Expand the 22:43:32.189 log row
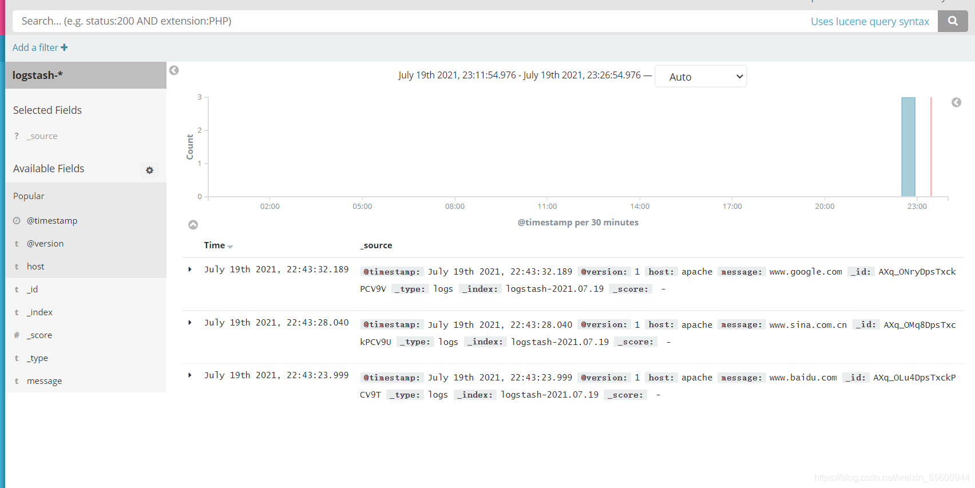Image resolution: width=975 pixels, height=488 pixels. (190, 269)
